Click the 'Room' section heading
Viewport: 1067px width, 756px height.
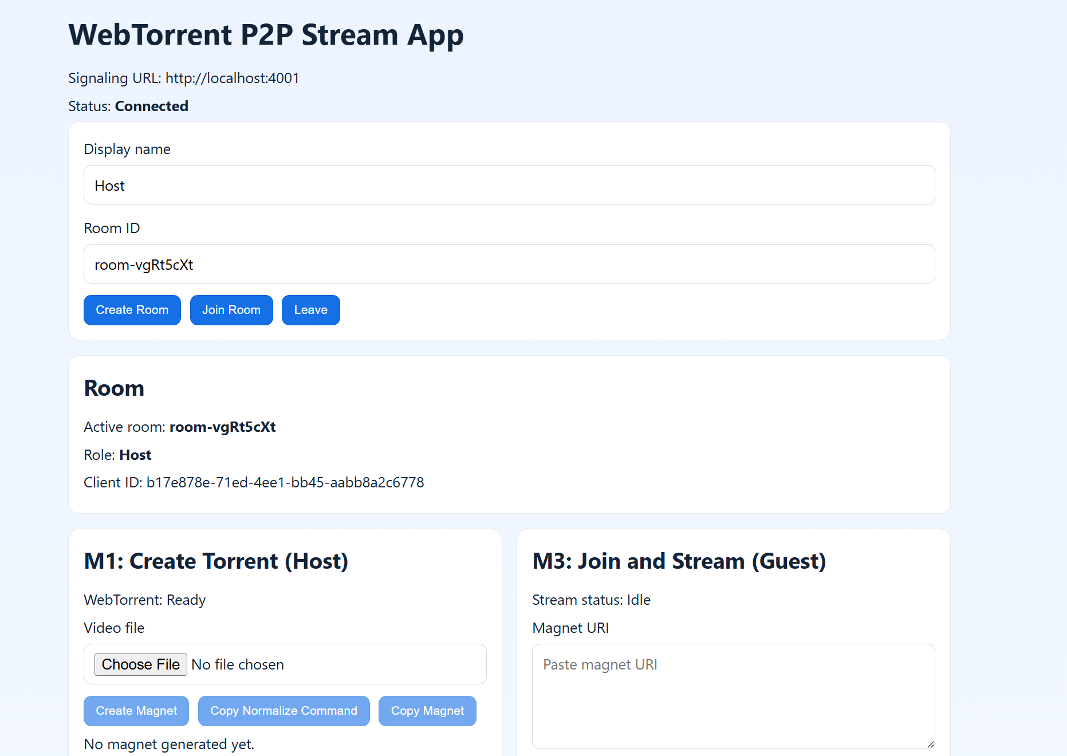click(114, 388)
